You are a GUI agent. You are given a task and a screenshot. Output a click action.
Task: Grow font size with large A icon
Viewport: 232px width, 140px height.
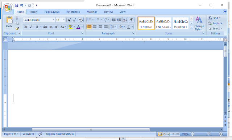pos(69,20)
